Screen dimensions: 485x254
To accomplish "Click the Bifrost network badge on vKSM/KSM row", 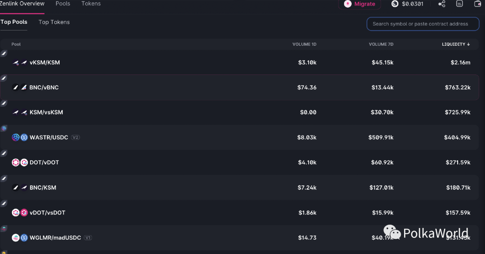I will (x=4, y=53).
